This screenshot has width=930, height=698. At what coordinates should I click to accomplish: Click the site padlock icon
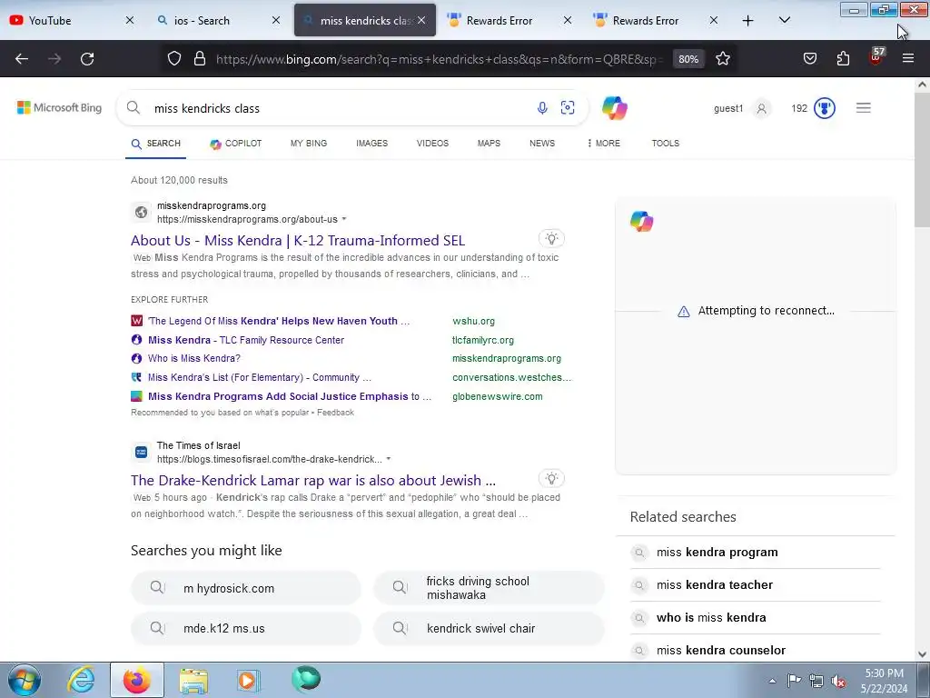tap(200, 59)
